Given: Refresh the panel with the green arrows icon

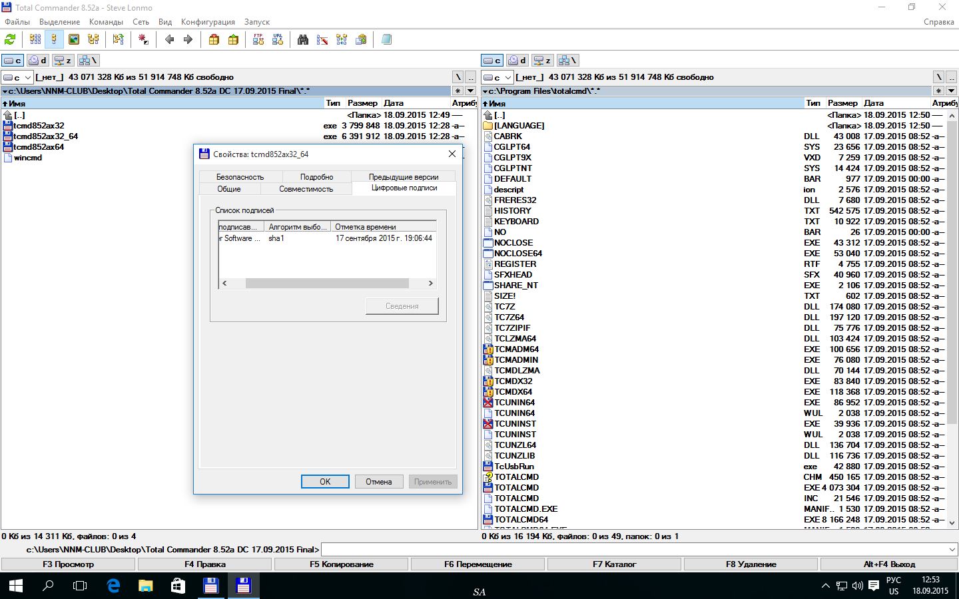Looking at the screenshot, I should [10, 40].
